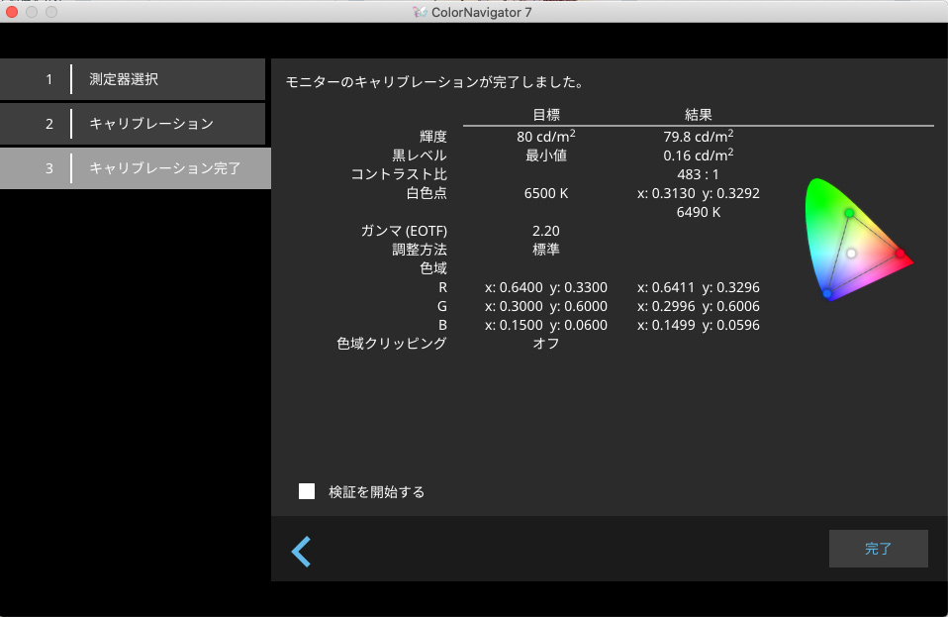Click the 色域クリッピング label
Image resolution: width=948 pixels, height=617 pixels.
tap(392, 343)
